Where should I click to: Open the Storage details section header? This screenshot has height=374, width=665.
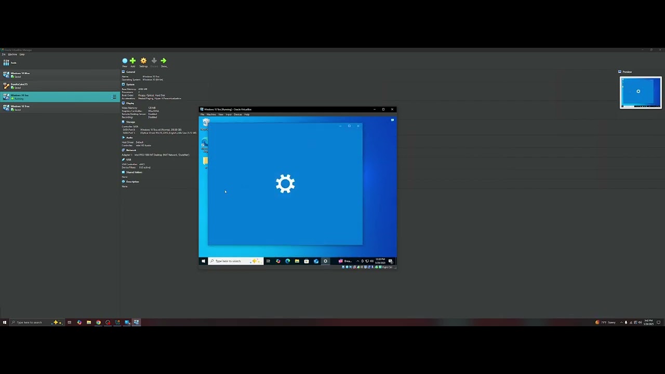129,122
